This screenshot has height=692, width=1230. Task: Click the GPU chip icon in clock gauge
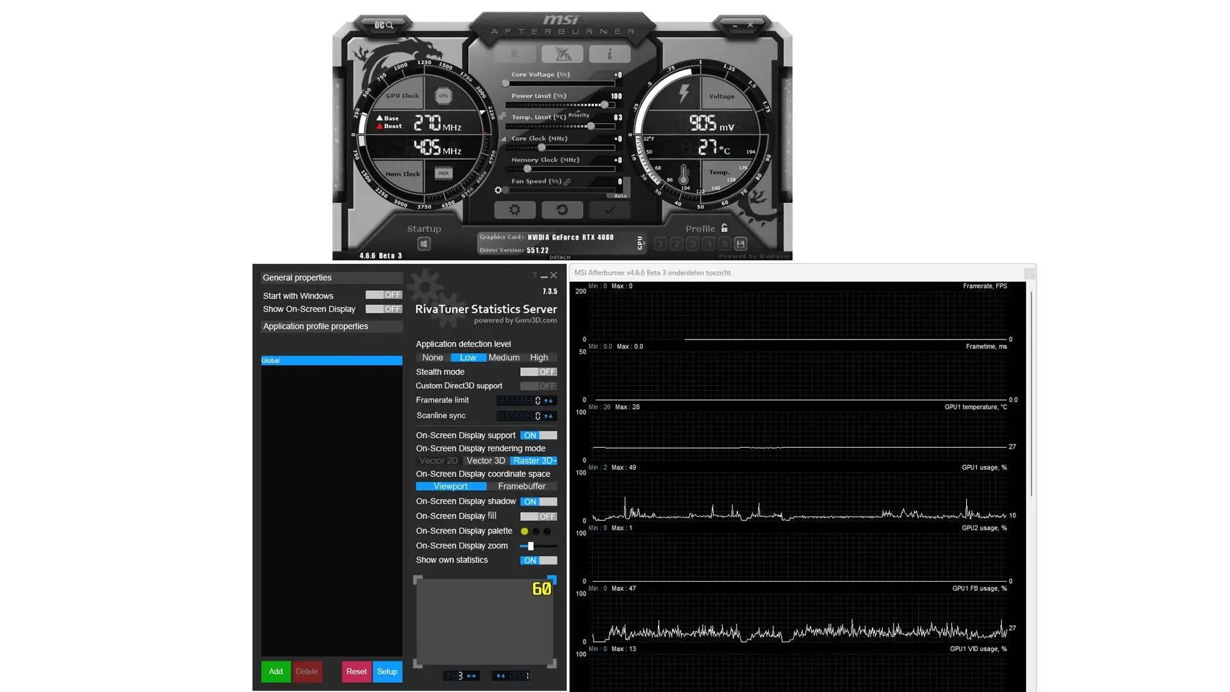pyautogui.click(x=443, y=96)
